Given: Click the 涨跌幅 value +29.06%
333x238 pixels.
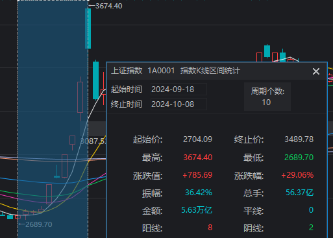Looking at the screenshot, I should pos(297,175).
